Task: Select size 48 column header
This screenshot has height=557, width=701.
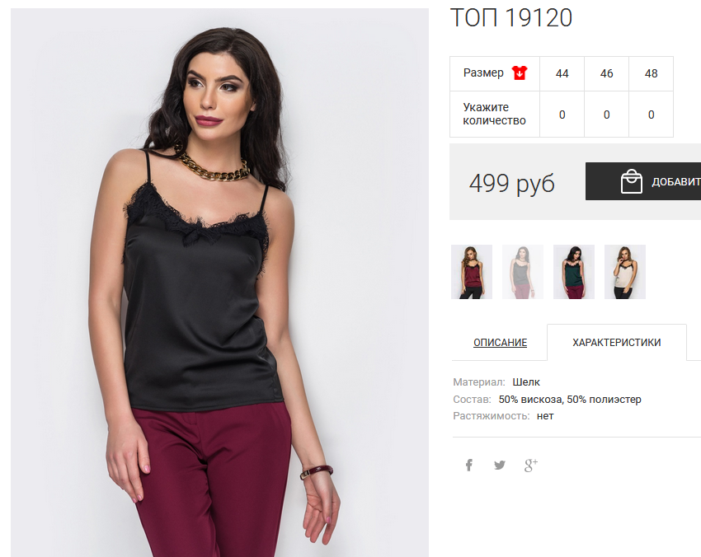Action: pyautogui.click(x=652, y=73)
